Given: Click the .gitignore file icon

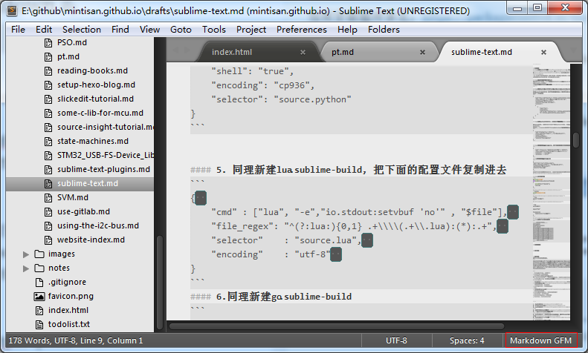Looking at the screenshot, I should tap(39, 283).
